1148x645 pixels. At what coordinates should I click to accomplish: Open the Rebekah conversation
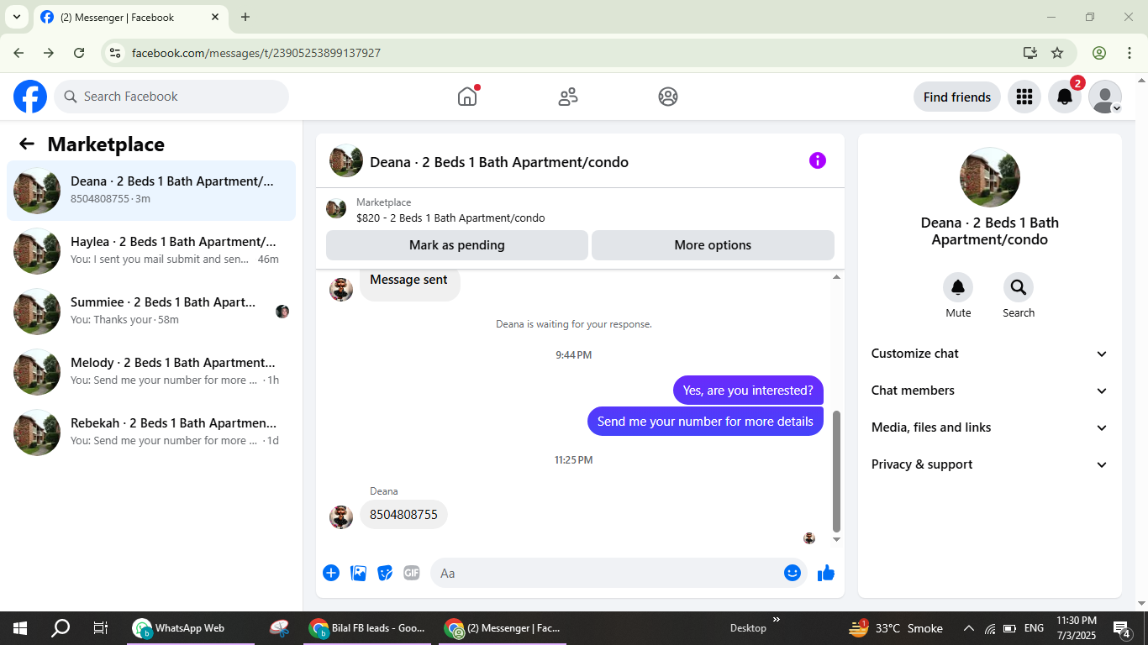[x=151, y=433]
